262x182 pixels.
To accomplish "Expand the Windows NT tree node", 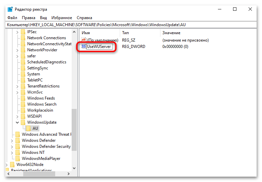I will [12, 153].
